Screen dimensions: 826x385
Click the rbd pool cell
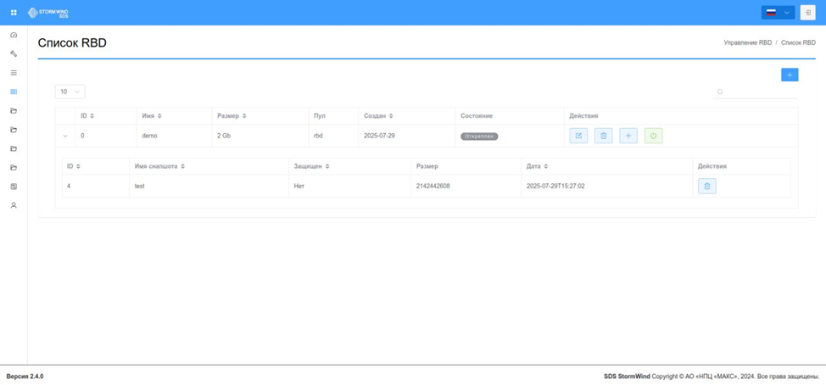coord(333,136)
